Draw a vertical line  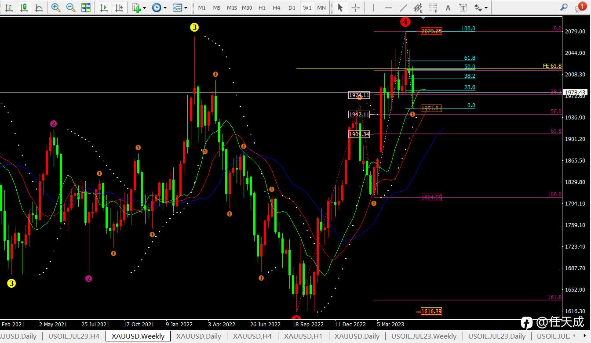pyautogui.click(x=373, y=7)
